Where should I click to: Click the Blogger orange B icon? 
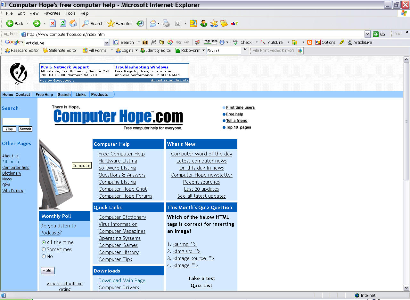[310, 42]
